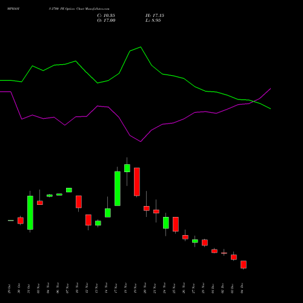Screen dimensions: 303x303
Task: Click the red candle on 25 Nov
Action: pos(176,224)
